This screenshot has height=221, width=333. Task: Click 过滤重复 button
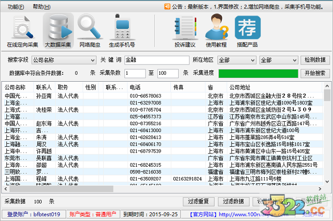click(198, 201)
